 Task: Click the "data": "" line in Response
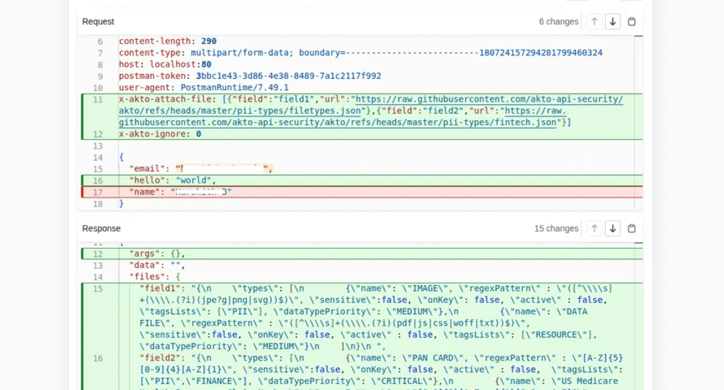(x=157, y=265)
